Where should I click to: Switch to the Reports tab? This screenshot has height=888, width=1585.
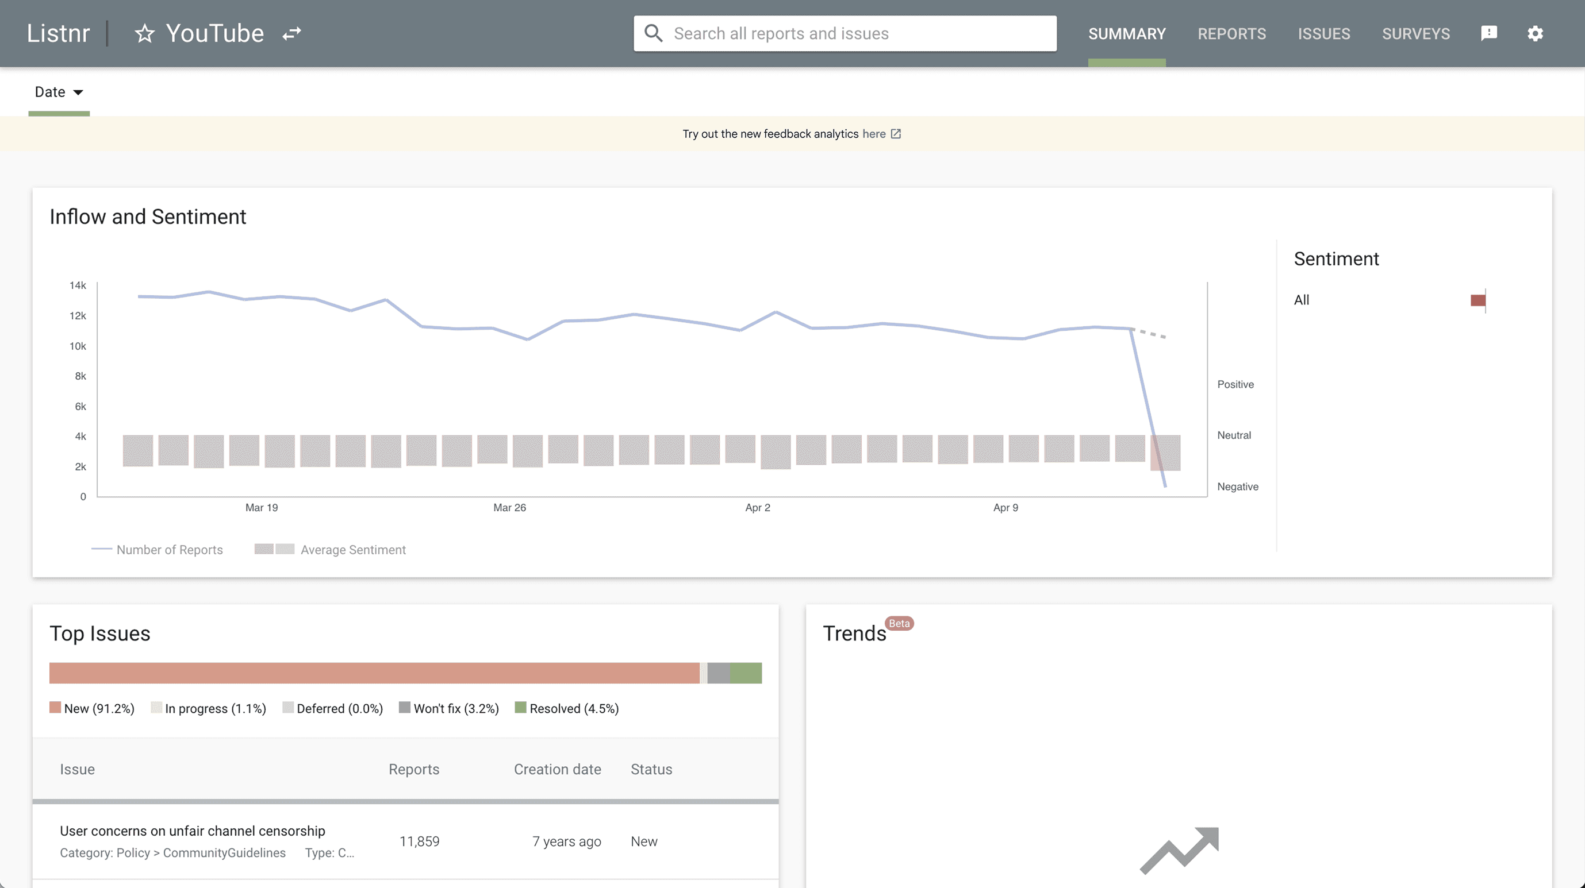[x=1231, y=33]
